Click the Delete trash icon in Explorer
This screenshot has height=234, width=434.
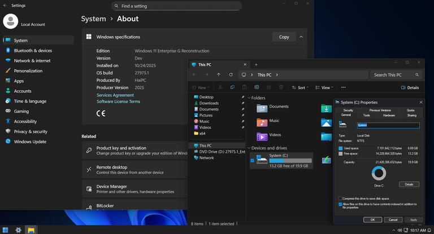pyautogui.click(x=281, y=87)
